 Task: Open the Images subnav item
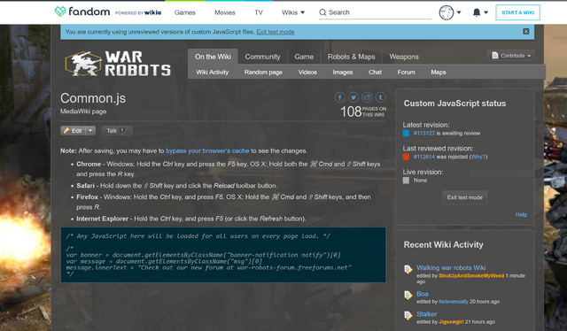(x=343, y=73)
